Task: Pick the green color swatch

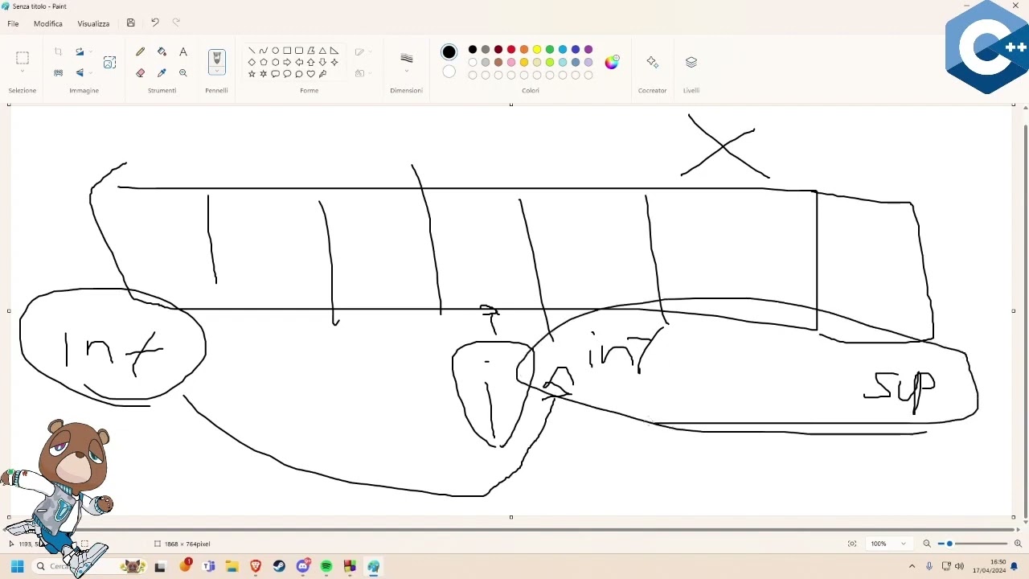Action: tap(550, 50)
